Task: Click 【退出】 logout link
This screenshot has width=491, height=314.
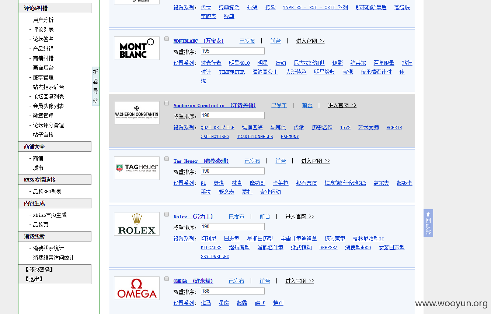Action: [34, 279]
